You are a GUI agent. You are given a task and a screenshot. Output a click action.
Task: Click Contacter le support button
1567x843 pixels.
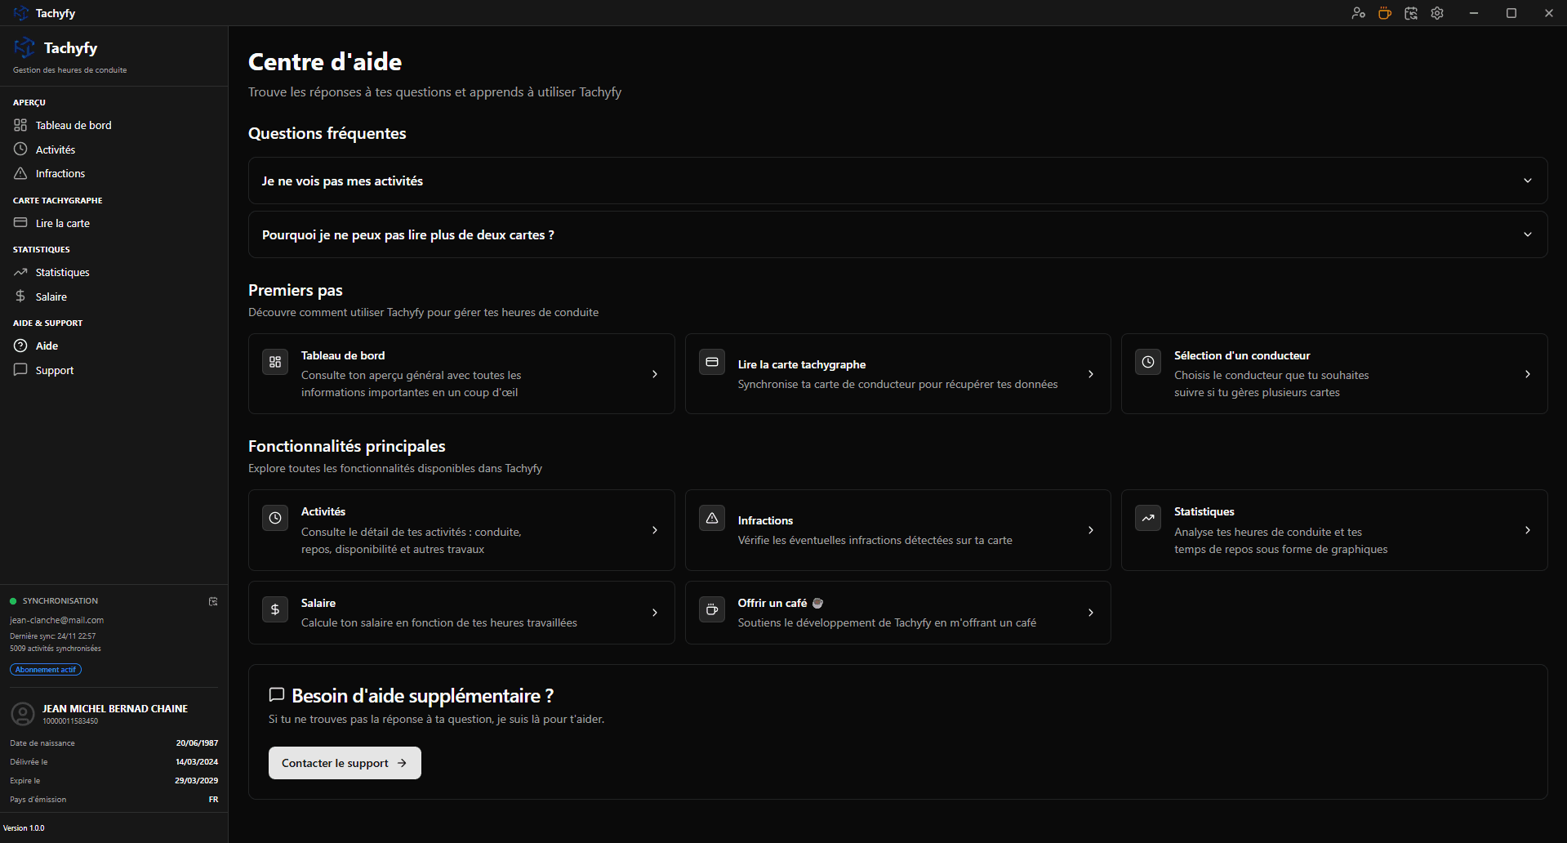point(344,763)
